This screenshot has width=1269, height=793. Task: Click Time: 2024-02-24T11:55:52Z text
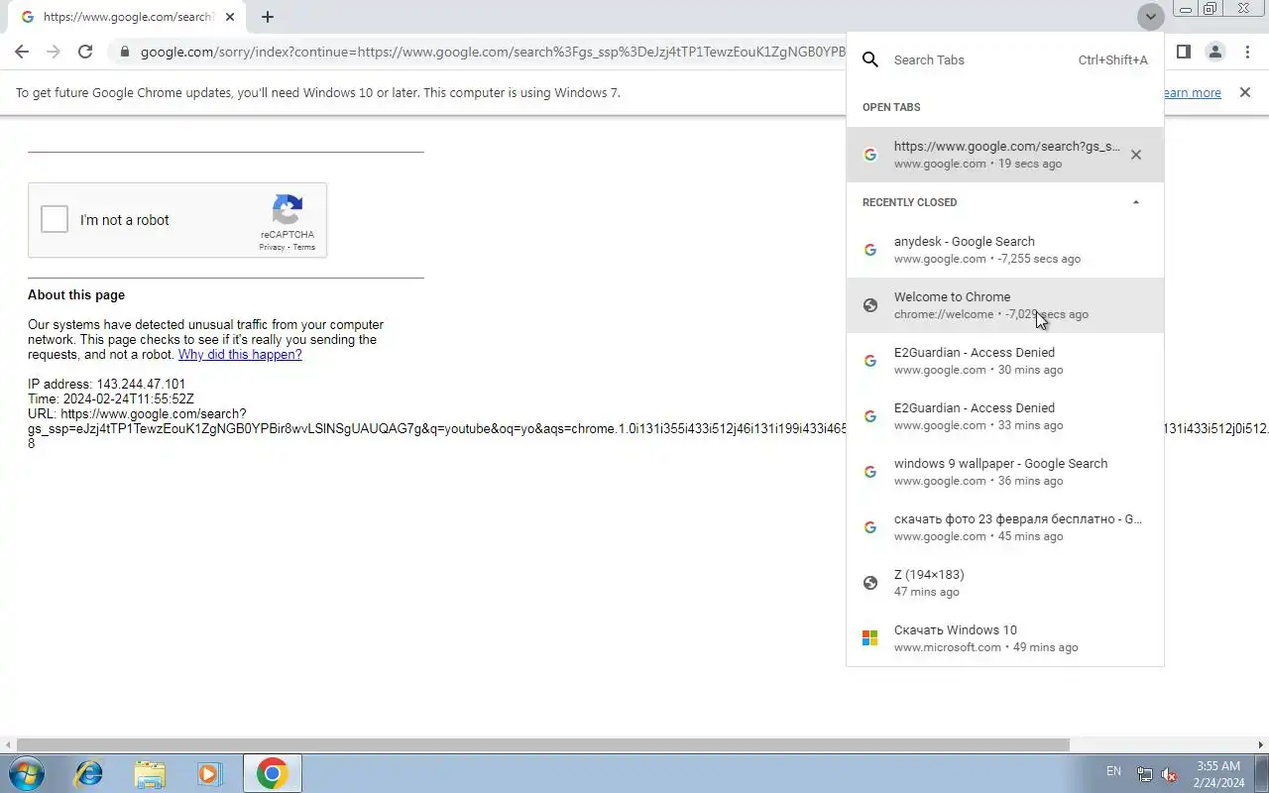(x=111, y=398)
